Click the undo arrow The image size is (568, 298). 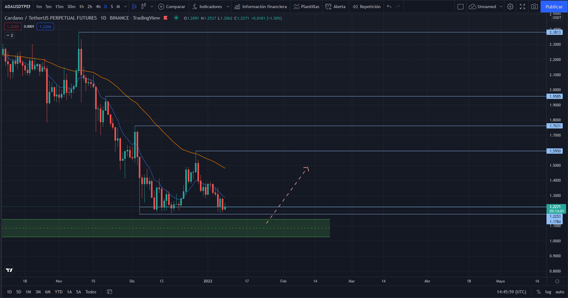389,7
